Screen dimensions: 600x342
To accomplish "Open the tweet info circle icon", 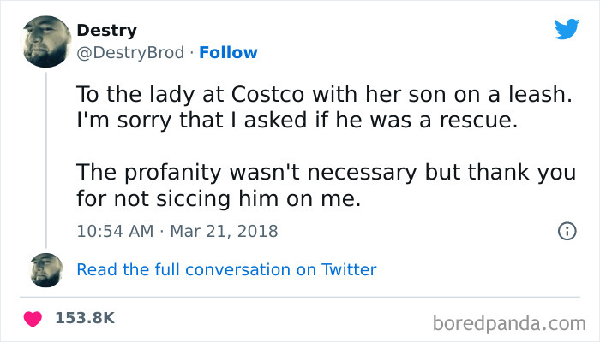I will coord(566,231).
